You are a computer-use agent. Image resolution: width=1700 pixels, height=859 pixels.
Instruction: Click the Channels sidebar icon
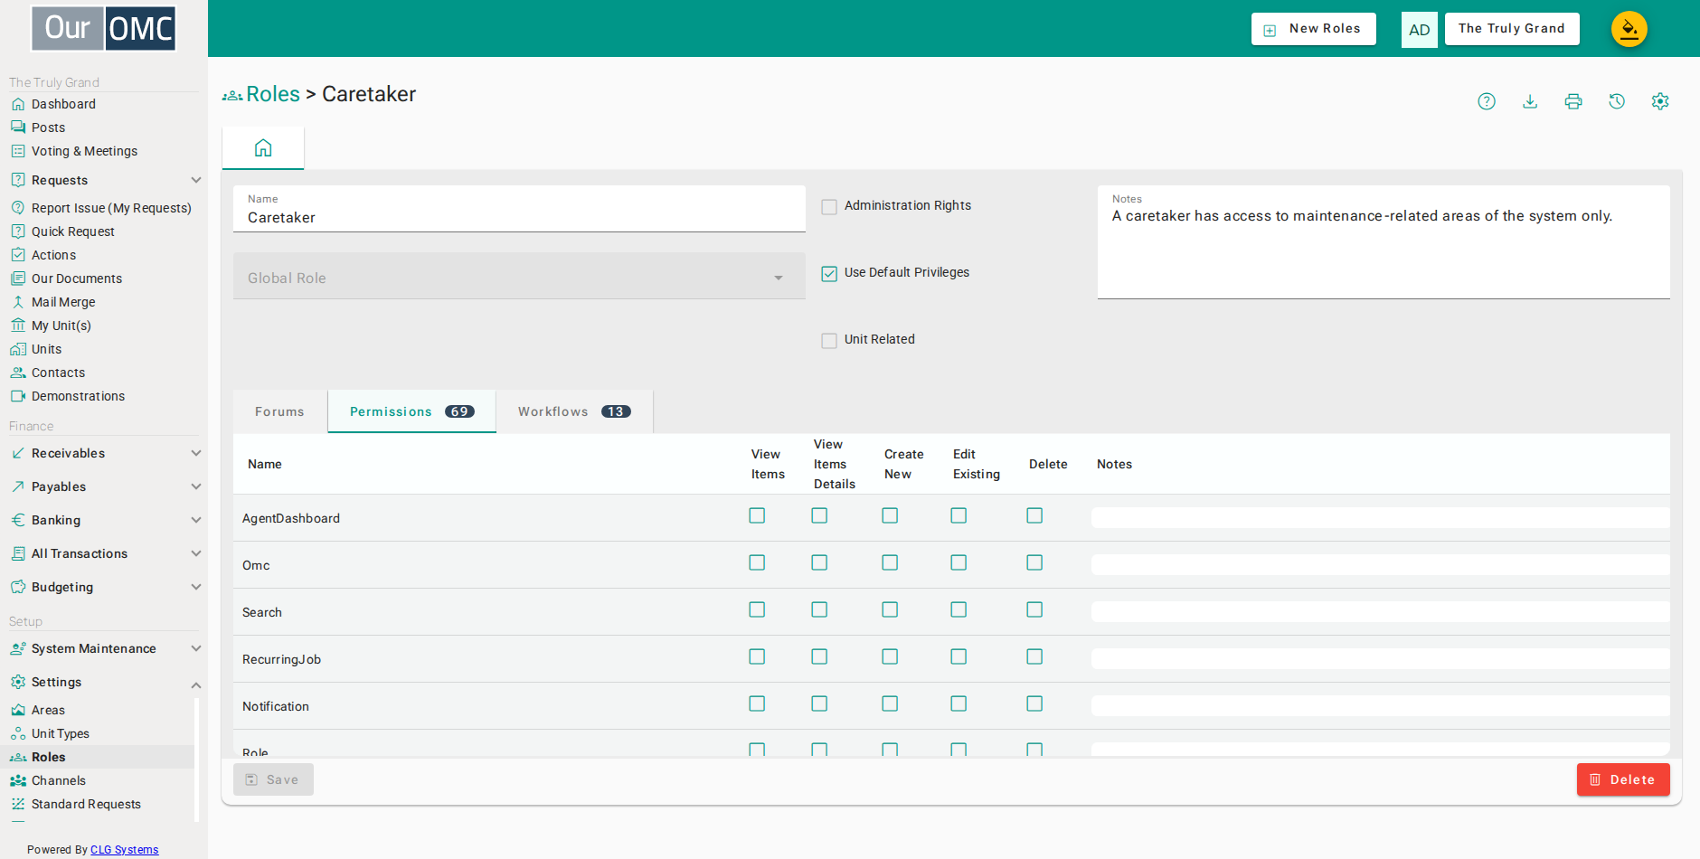pyautogui.click(x=18, y=780)
